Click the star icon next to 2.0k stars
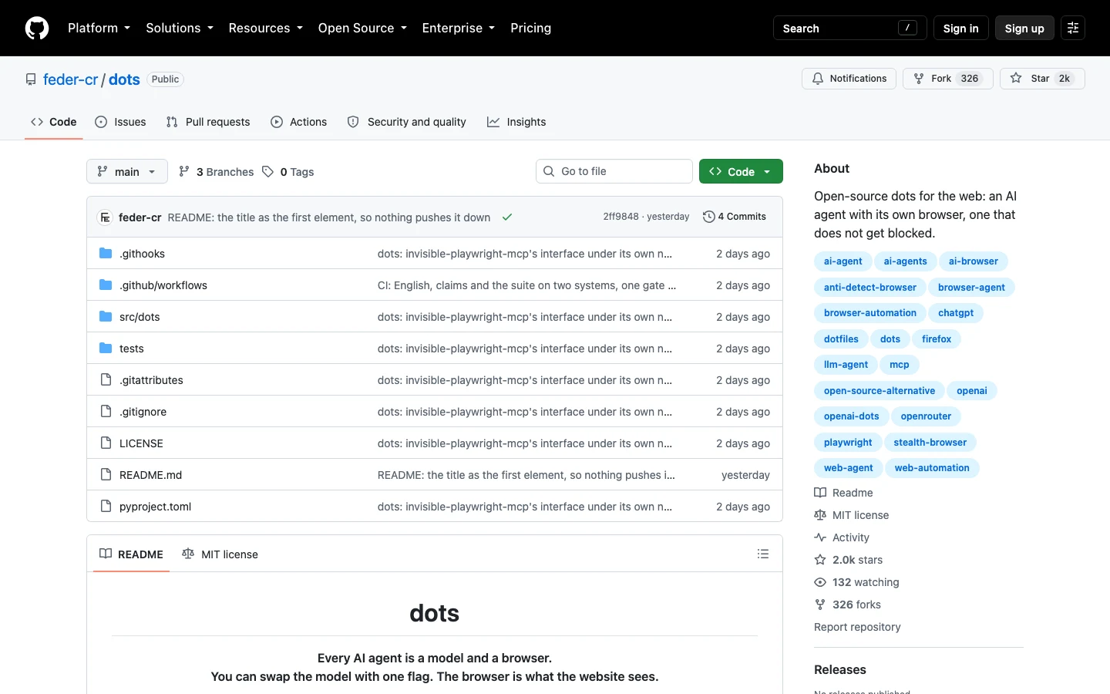The image size is (1110, 694). click(x=820, y=560)
